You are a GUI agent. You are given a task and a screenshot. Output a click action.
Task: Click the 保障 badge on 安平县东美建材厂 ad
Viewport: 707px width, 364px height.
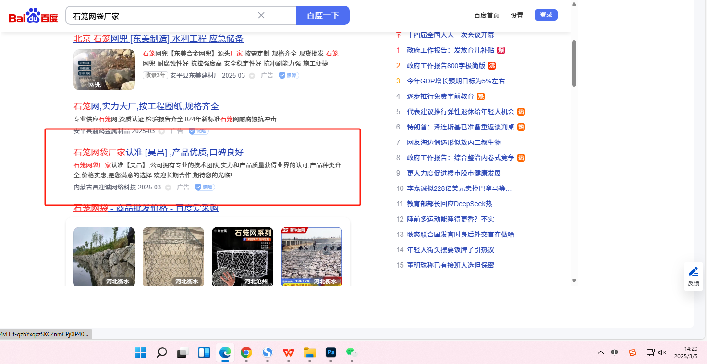pos(289,75)
